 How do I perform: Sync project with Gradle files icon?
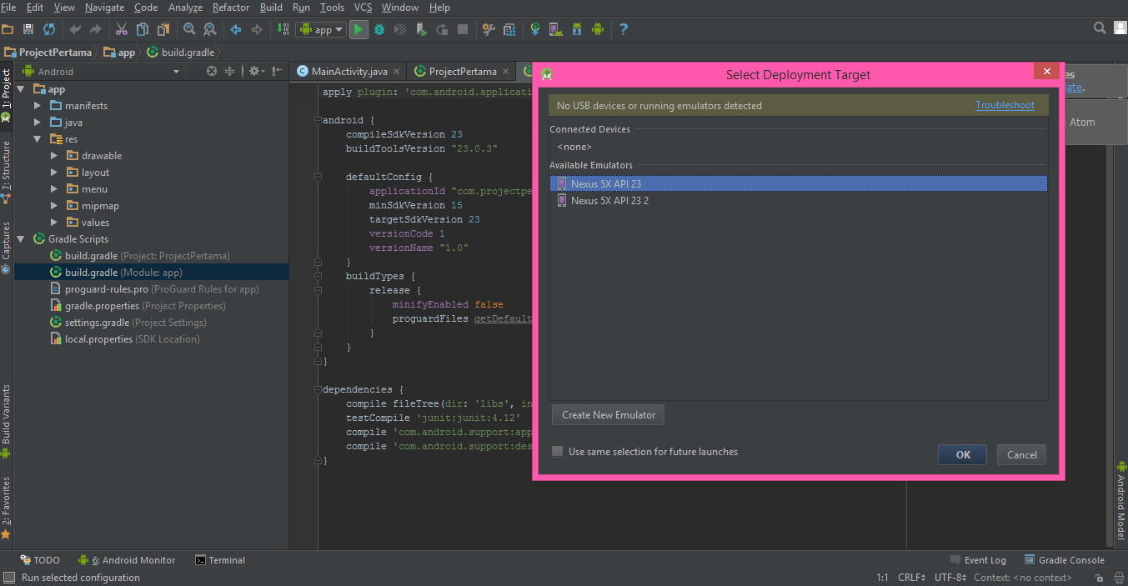point(535,29)
